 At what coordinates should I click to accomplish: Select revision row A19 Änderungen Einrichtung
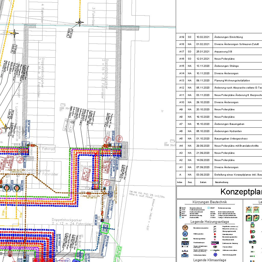228,37
